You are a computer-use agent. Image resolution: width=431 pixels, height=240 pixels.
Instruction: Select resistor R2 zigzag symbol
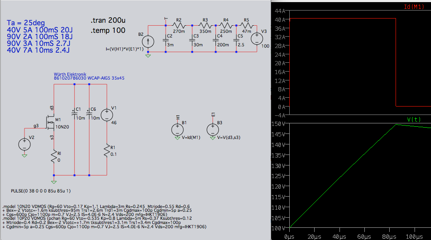(x=179, y=26)
